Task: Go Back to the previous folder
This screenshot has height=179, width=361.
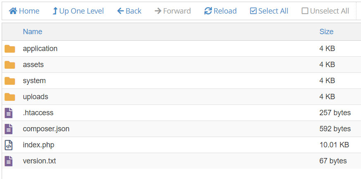Action: pos(129,11)
